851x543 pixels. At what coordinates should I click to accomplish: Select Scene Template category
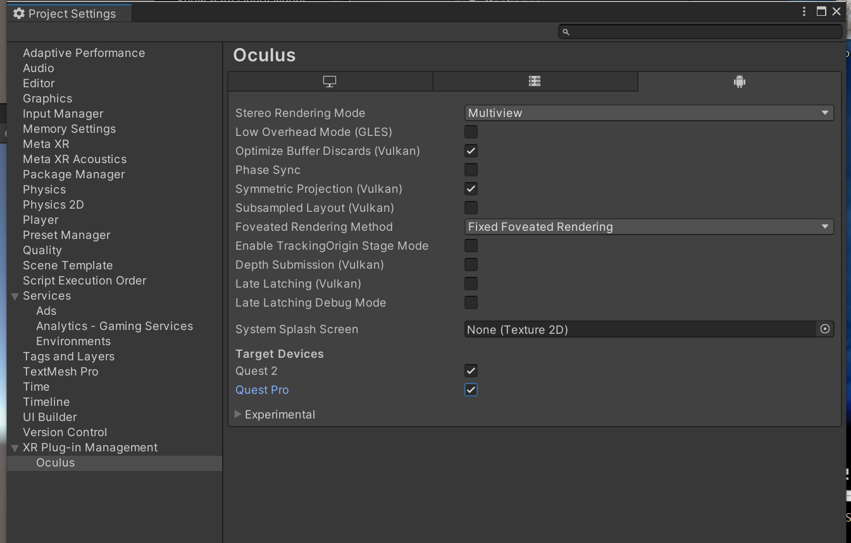click(x=68, y=265)
